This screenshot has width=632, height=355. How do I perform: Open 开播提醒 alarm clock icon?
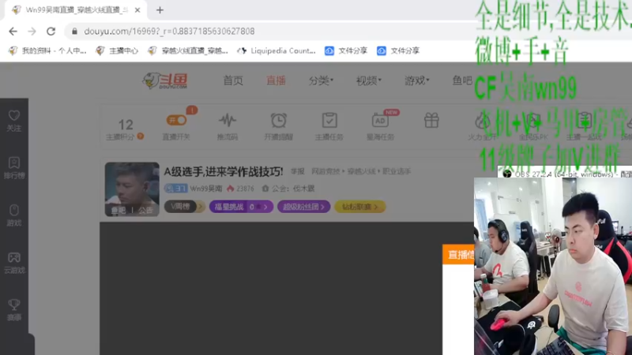pyautogui.click(x=279, y=120)
